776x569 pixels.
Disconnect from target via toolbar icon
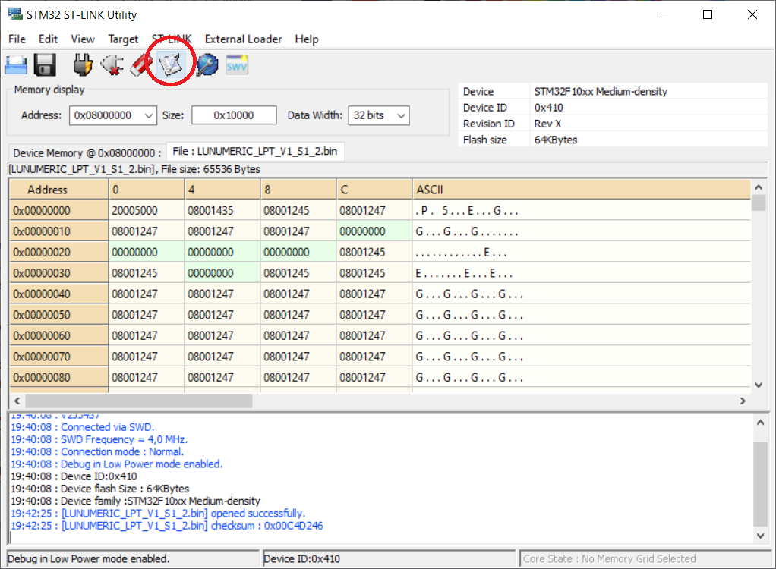click(112, 65)
